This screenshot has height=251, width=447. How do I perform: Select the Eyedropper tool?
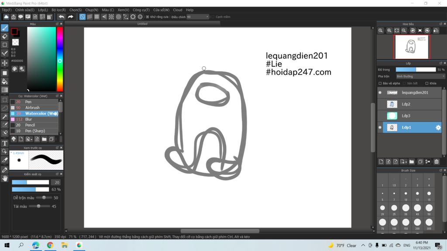(4, 170)
